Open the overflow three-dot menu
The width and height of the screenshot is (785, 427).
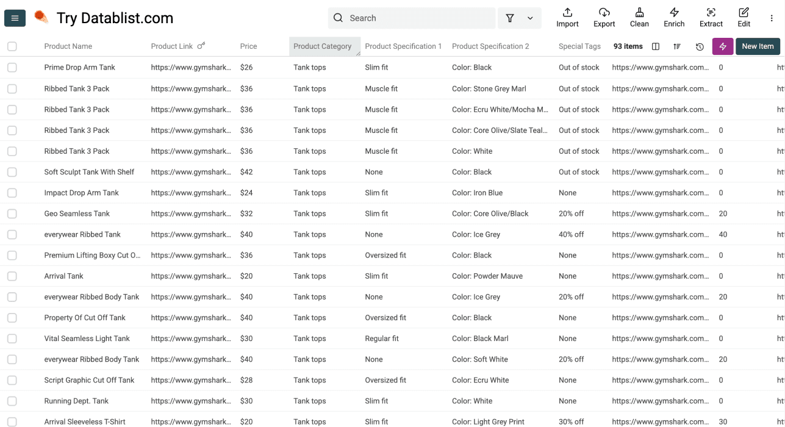click(x=772, y=18)
